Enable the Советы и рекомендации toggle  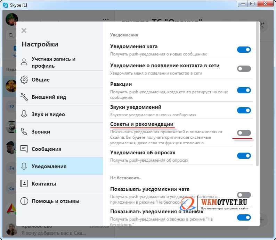pos(244,133)
